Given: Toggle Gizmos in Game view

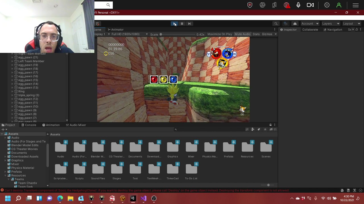Looking at the screenshot, I should pos(267,34).
